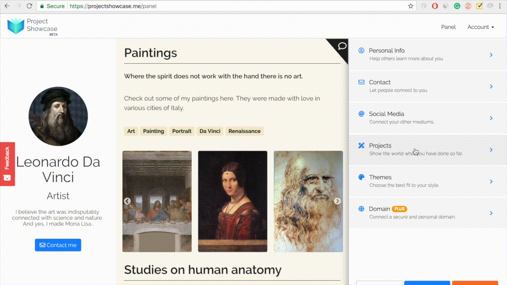Expand the Projects section chevron
Screen dimensions: 507x285
[491, 150]
